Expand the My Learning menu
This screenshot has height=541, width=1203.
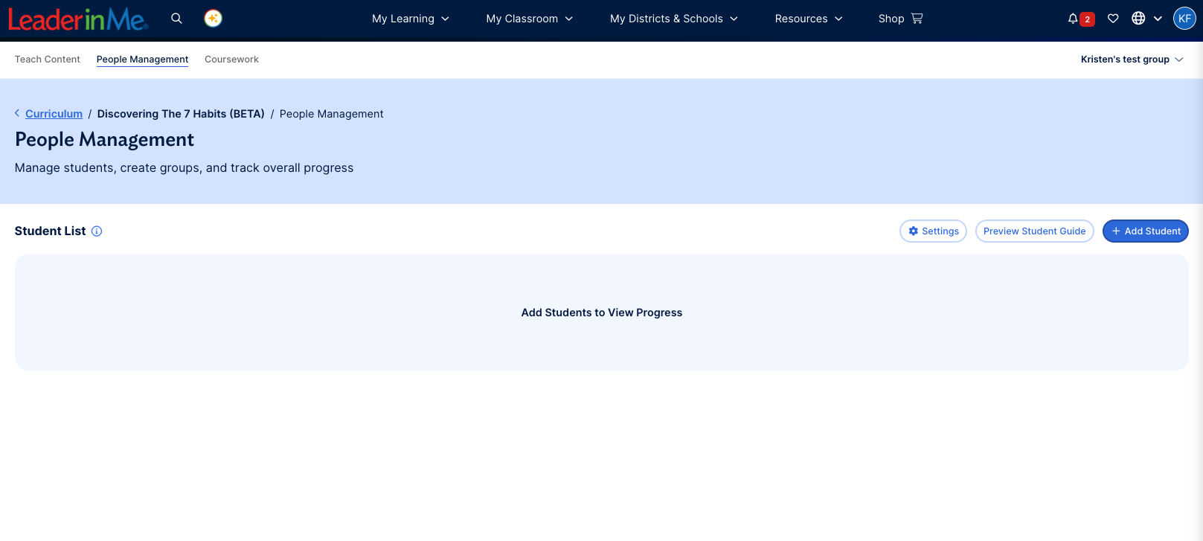[411, 19]
